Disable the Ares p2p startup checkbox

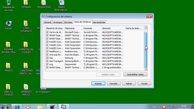coord(47,55)
